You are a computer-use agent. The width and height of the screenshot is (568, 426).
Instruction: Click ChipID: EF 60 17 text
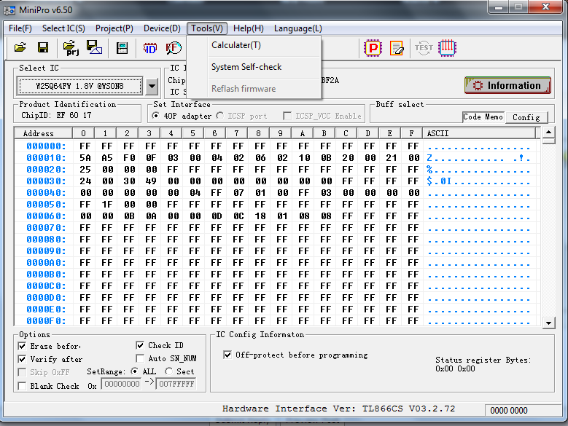point(56,115)
